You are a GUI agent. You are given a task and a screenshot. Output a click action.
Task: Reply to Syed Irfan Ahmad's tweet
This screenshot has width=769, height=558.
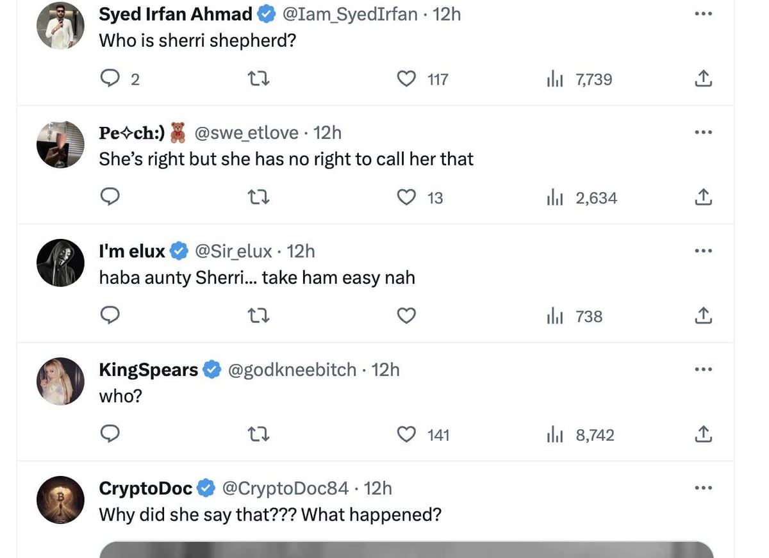(x=110, y=78)
